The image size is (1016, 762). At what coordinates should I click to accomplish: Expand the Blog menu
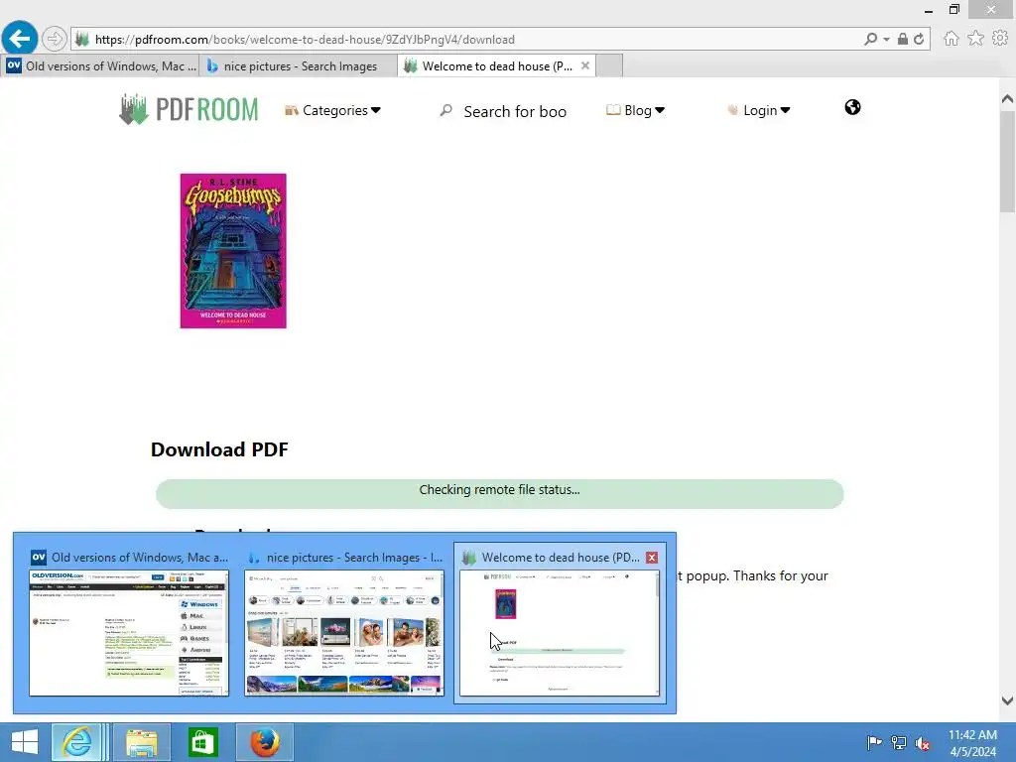(636, 110)
